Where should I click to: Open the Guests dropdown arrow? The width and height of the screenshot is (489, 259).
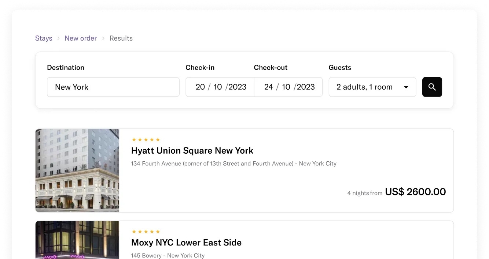click(406, 87)
